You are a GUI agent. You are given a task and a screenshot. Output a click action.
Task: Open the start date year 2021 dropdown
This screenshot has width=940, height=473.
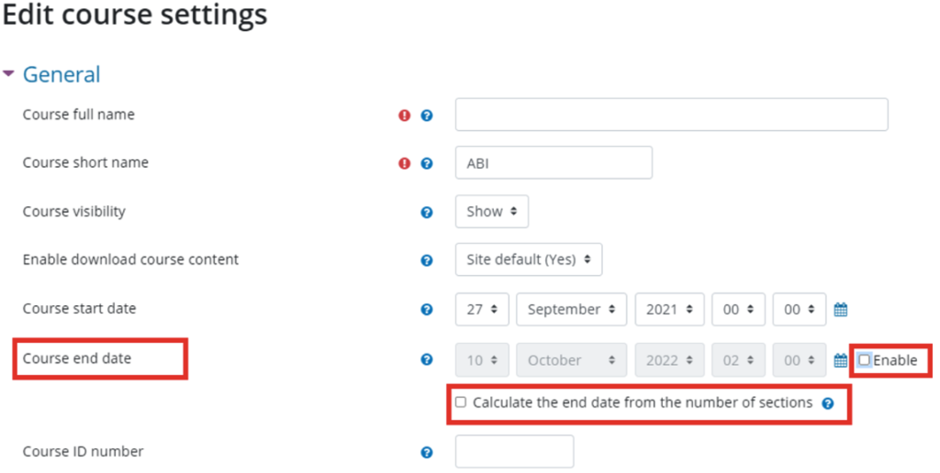coord(669,310)
